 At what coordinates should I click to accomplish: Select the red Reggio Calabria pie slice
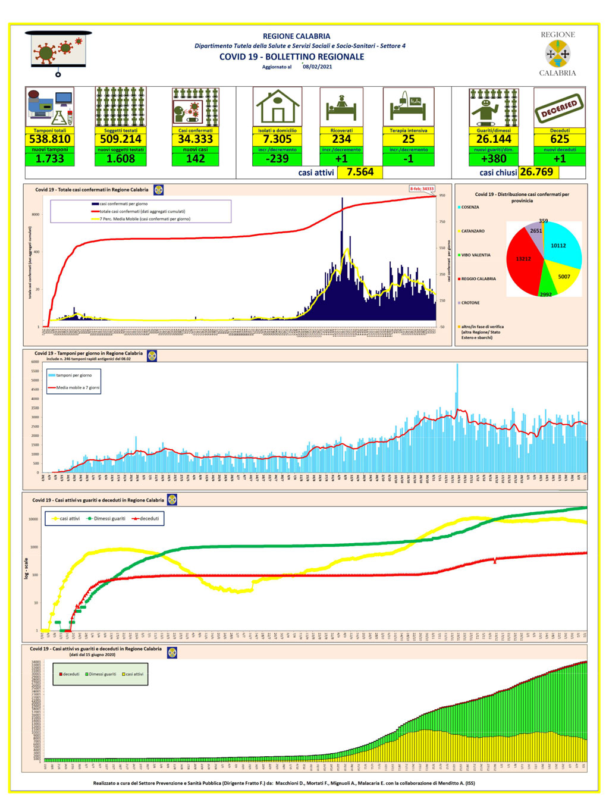(x=523, y=259)
